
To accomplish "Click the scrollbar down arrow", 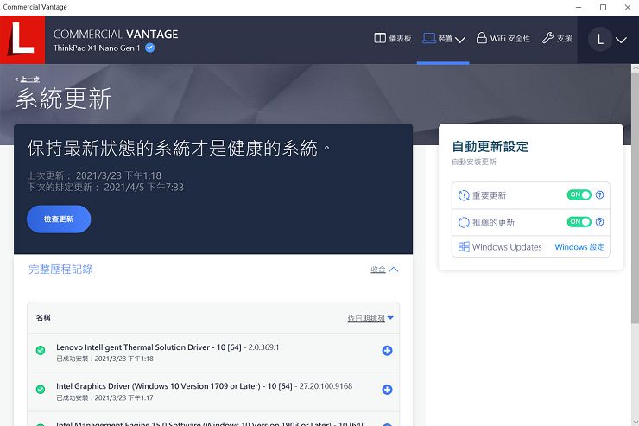I will click(x=635, y=421).
